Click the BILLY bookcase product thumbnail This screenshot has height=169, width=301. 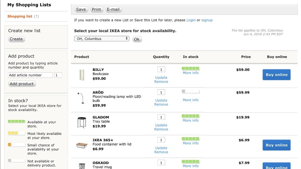[x=82, y=75]
